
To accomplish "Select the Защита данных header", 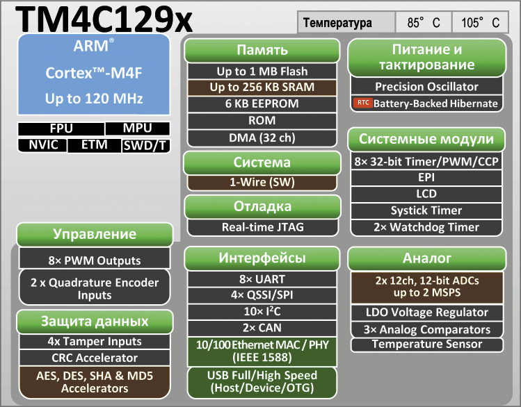I will point(94,322).
